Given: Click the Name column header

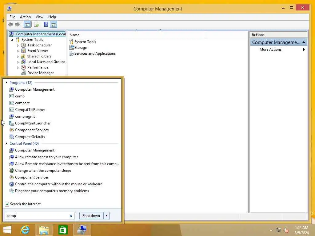Looking at the screenshot, I should (74, 35).
